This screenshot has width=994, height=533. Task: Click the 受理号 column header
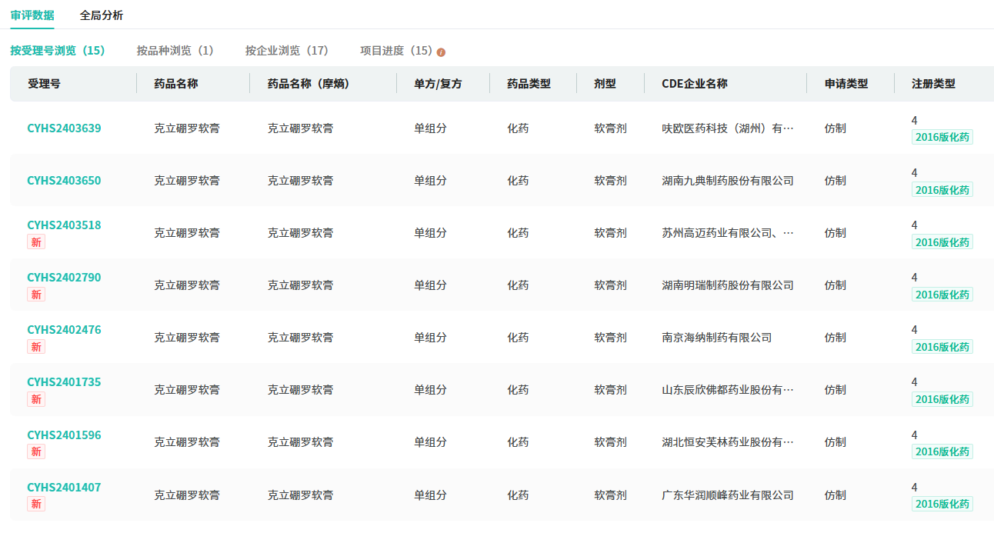click(x=44, y=84)
